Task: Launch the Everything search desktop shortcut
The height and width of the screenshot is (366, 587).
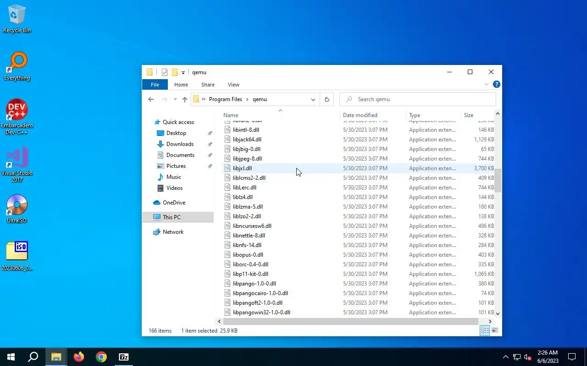Action: point(17,66)
